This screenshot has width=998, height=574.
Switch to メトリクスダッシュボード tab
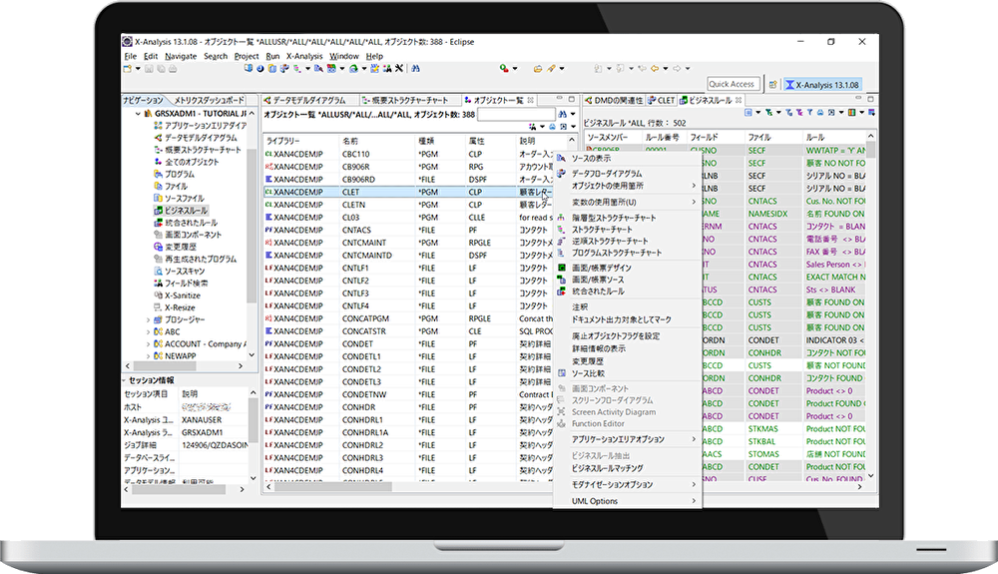click(209, 100)
